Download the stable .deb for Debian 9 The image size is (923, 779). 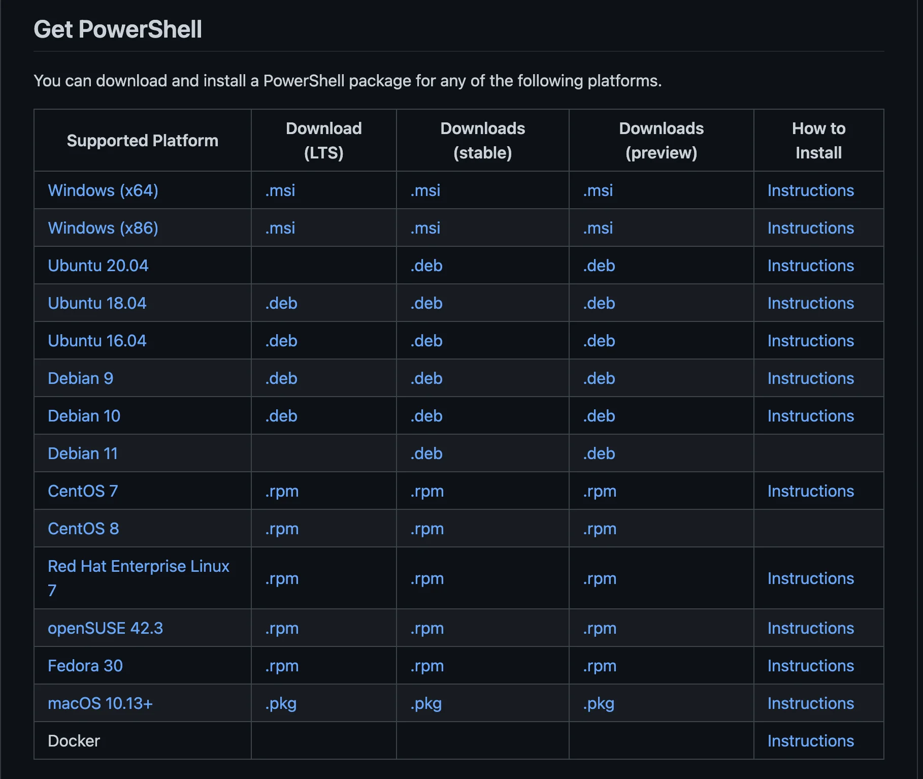tap(426, 378)
